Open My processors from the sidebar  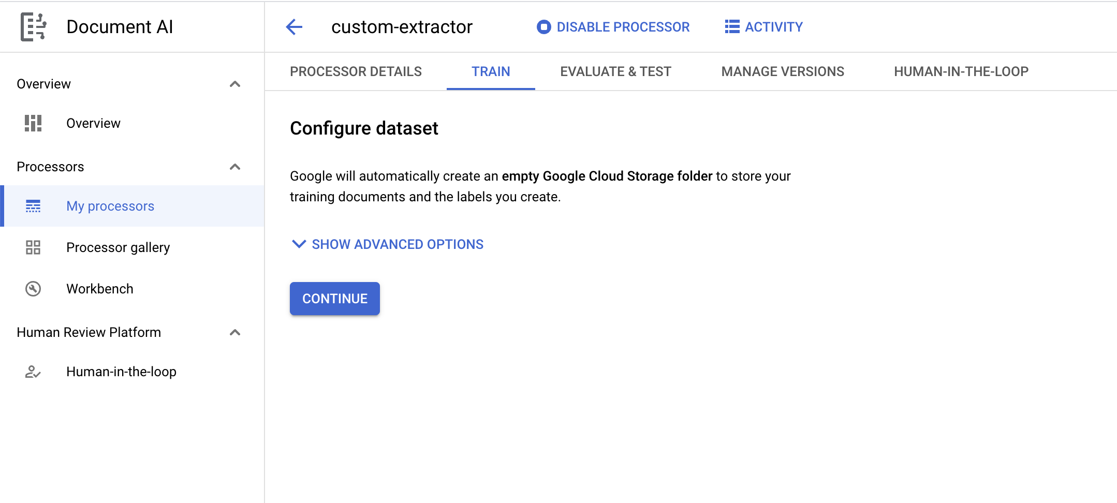[110, 205]
